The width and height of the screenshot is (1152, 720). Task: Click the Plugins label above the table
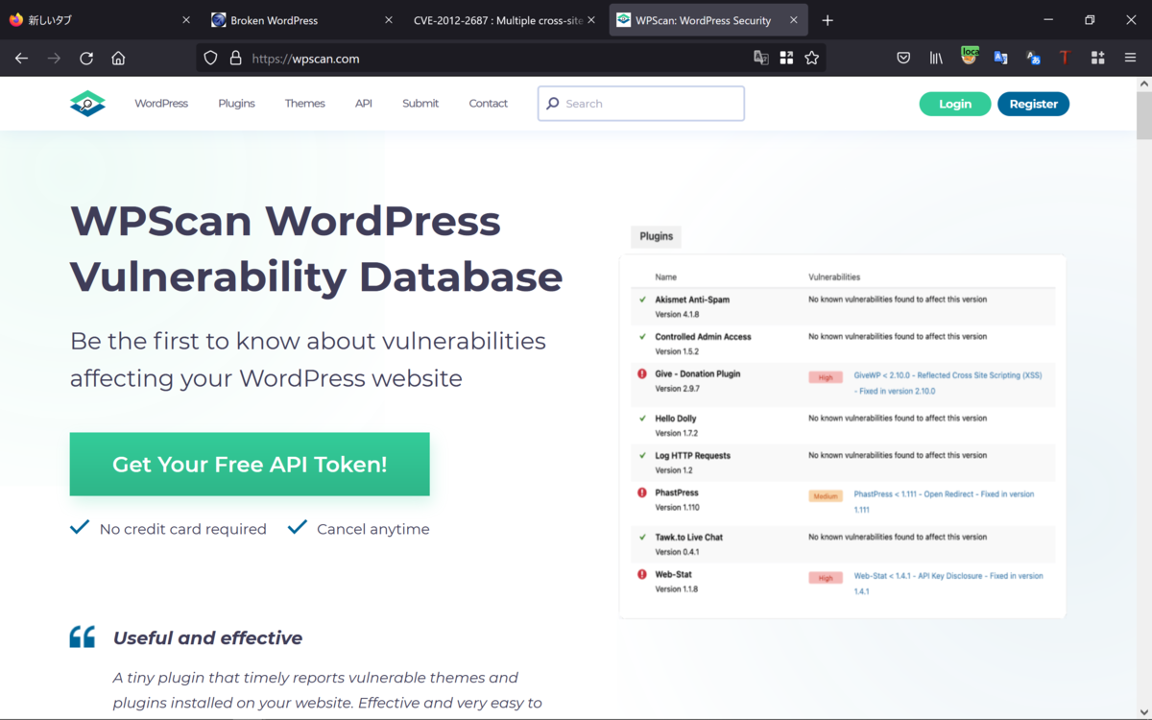(x=657, y=236)
